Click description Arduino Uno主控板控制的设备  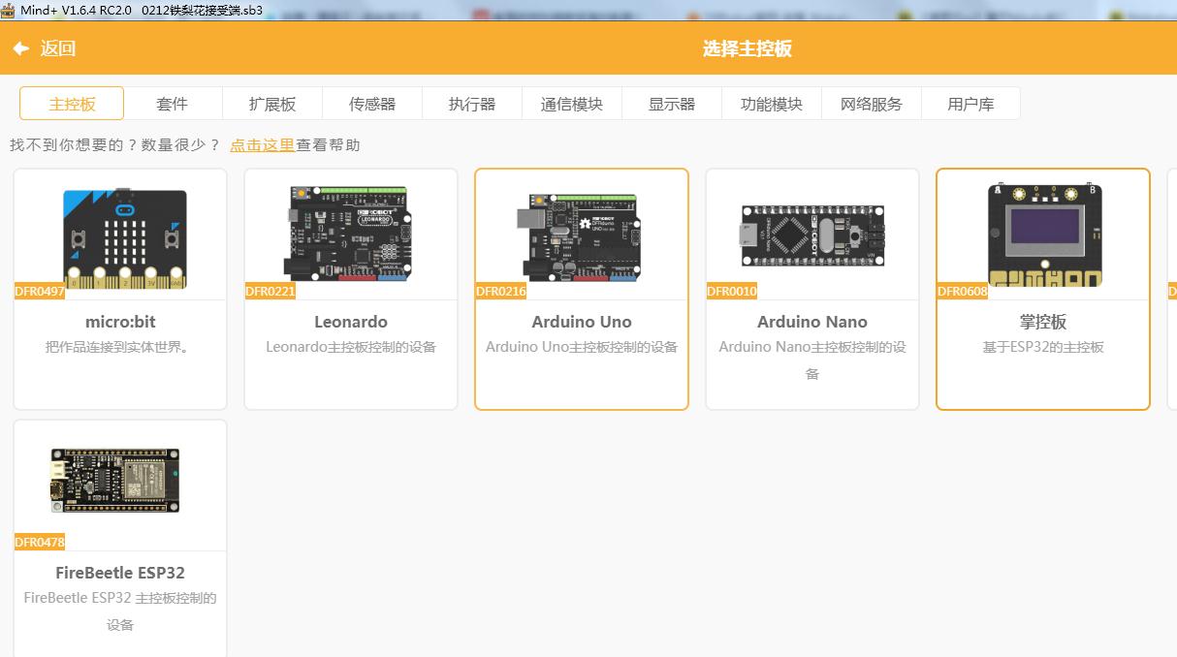click(582, 347)
